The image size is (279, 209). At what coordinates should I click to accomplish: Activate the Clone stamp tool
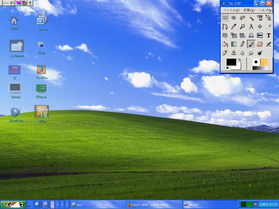(x=233, y=53)
